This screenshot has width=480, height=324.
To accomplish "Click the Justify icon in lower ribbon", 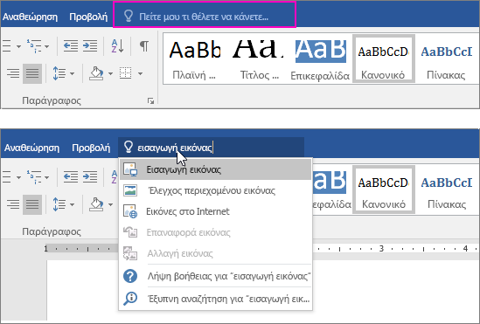I will pos(32,204).
